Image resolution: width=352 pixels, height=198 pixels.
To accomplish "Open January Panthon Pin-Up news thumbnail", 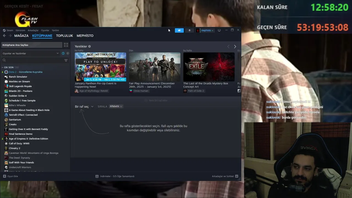I will tap(100, 67).
